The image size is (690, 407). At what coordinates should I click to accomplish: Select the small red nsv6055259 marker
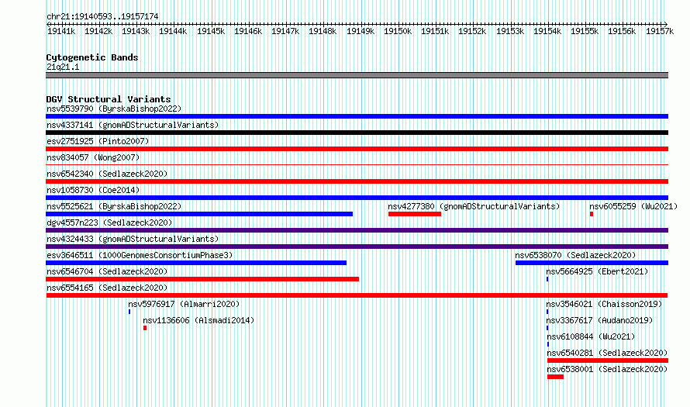592,214
